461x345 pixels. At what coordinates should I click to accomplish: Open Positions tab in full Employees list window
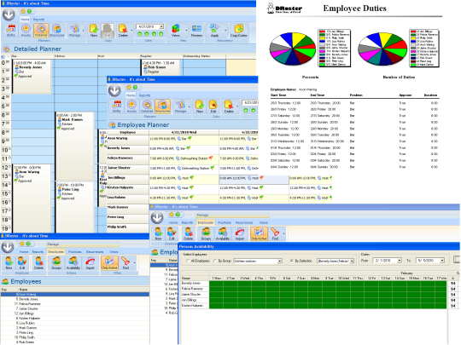tap(74, 251)
